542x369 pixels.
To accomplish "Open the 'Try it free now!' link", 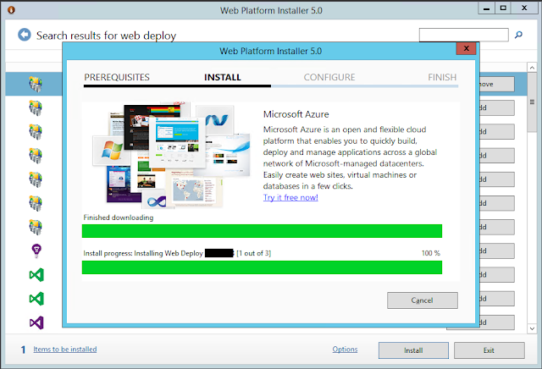I will (290, 198).
